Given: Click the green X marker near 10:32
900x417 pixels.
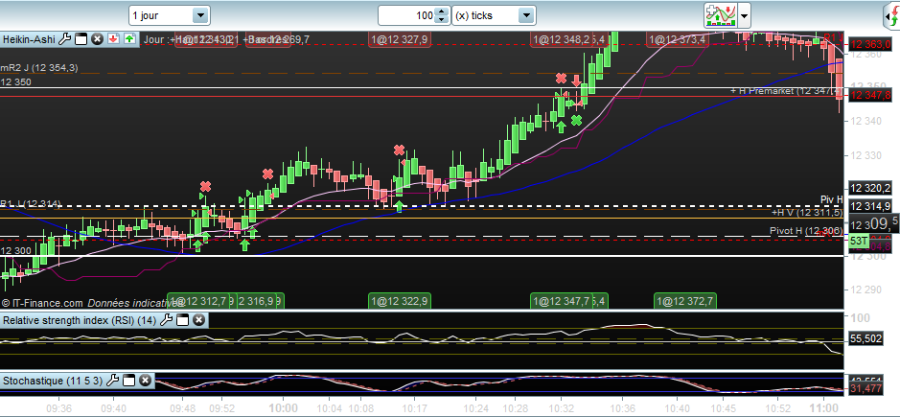Looking at the screenshot, I should click(x=576, y=120).
